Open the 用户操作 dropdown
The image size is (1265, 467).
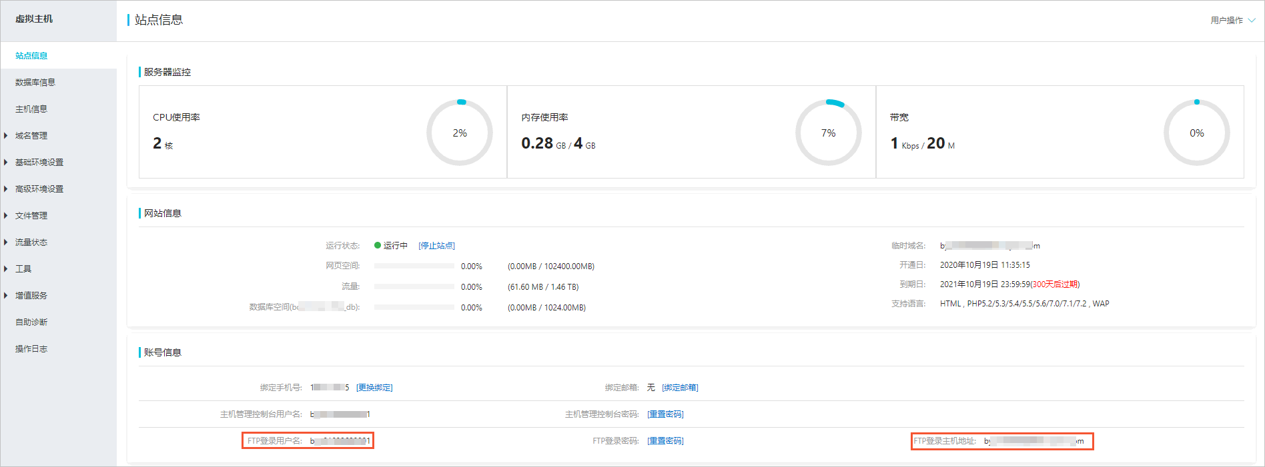pyautogui.click(x=1233, y=21)
